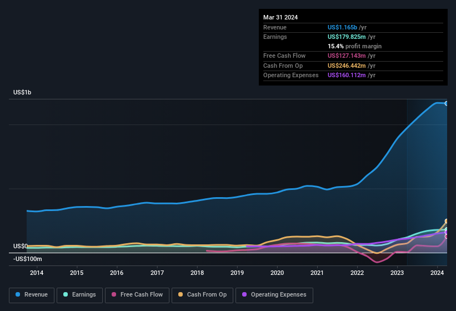Toggle the Earnings legend button
The image size is (456, 311).
click(79, 295)
